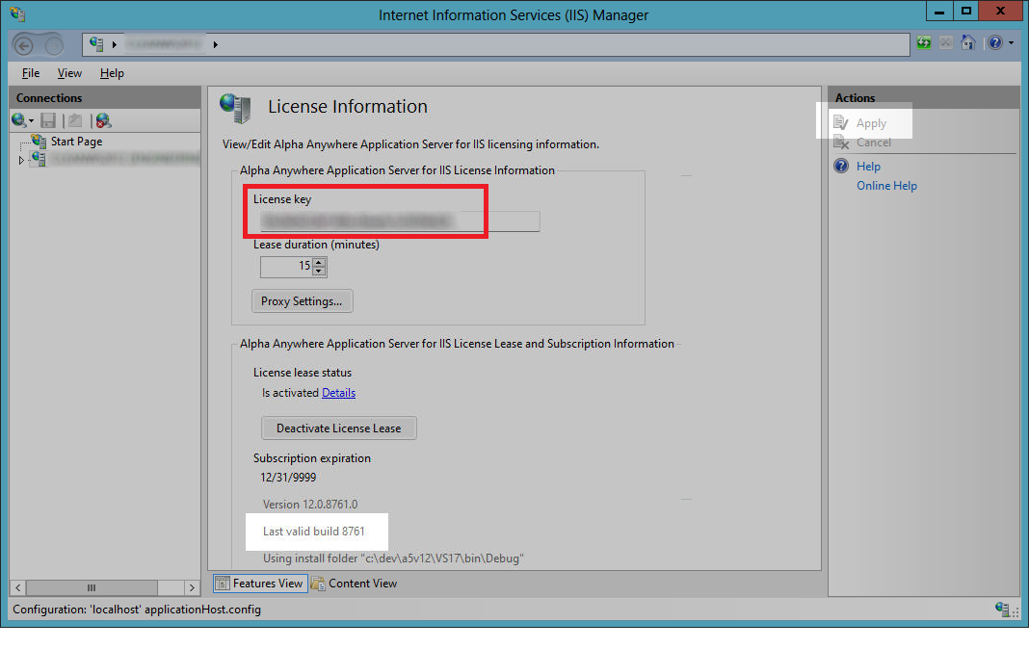Click the Features View tab icon
1029x649 pixels.
[223, 584]
